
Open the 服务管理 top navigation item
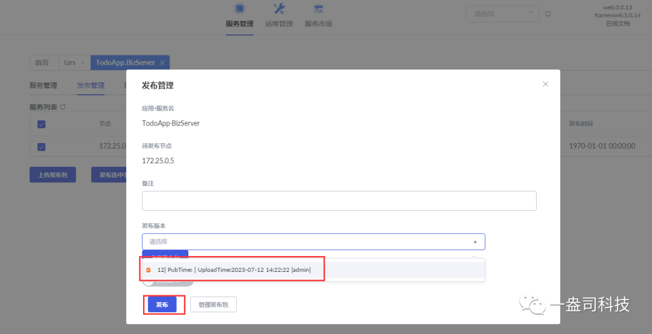click(240, 15)
